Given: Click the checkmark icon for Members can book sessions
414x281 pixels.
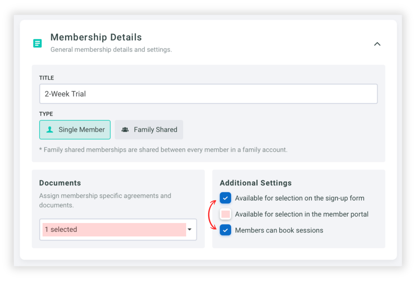Looking at the screenshot, I should (225, 230).
